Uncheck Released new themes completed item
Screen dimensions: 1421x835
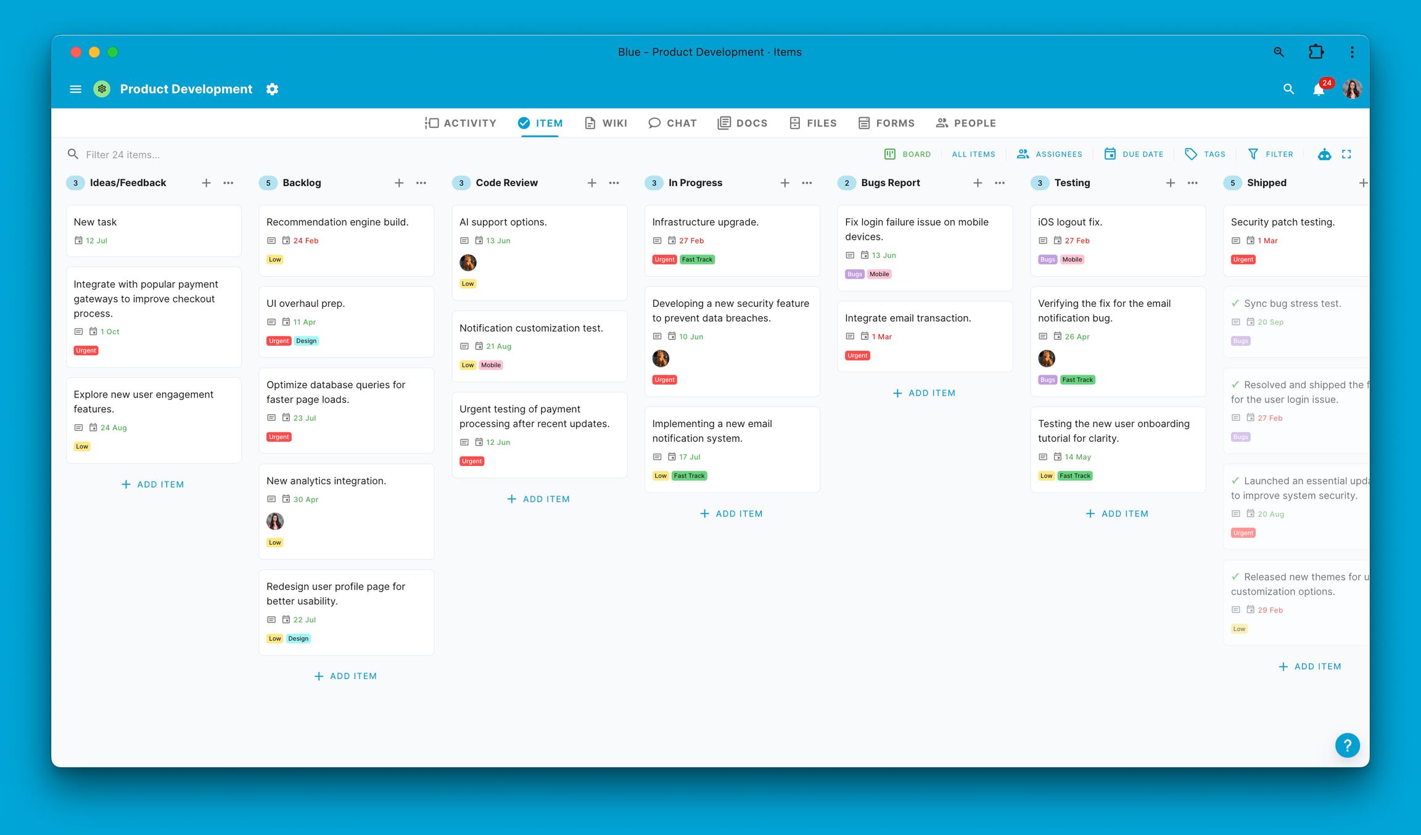click(x=1235, y=577)
